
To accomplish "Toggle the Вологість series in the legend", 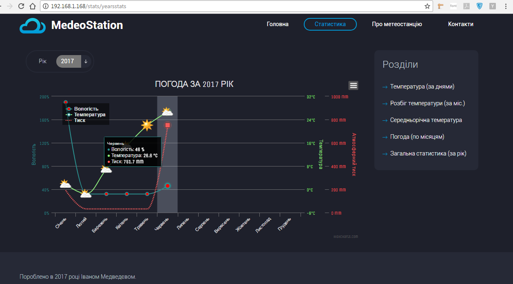I will [x=86, y=109].
